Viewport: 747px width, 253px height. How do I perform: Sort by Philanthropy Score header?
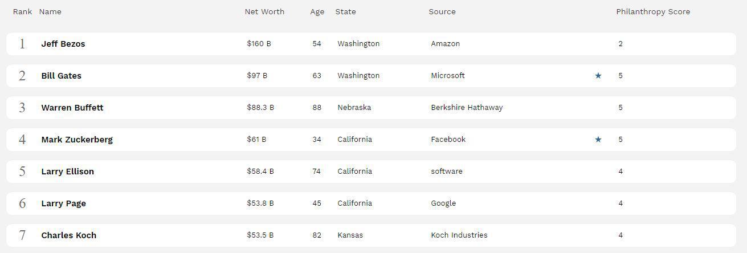(653, 11)
